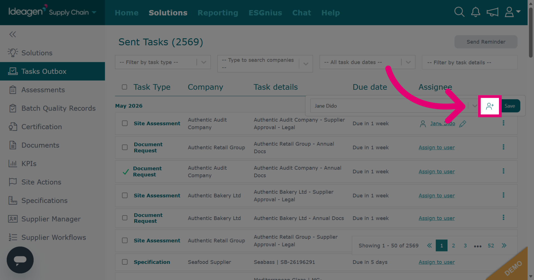Check the Authentic Bakery Ltd Site Assessment row

pyautogui.click(x=125, y=196)
